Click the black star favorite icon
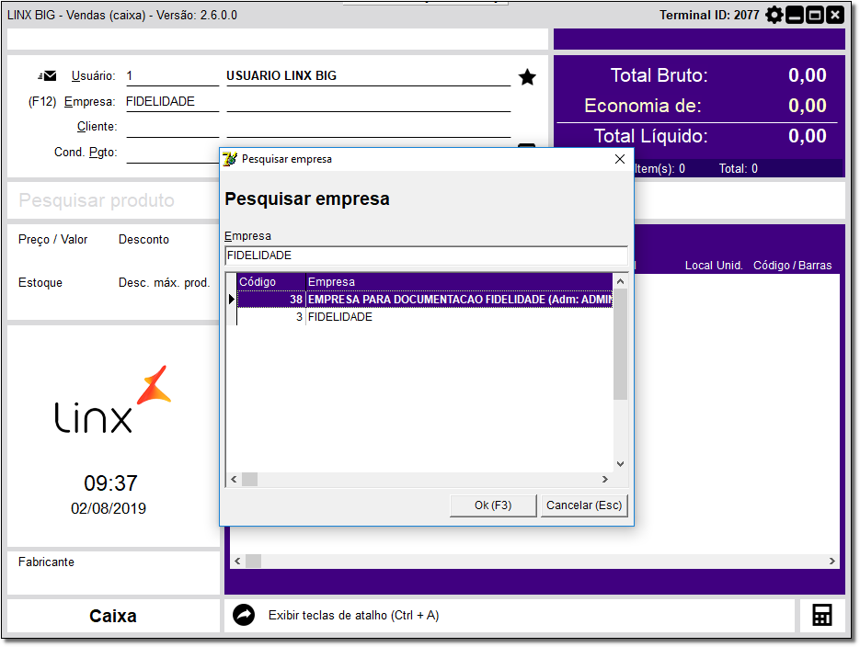Image resolution: width=860 pixels, height=647 pixels. point(527,77)
